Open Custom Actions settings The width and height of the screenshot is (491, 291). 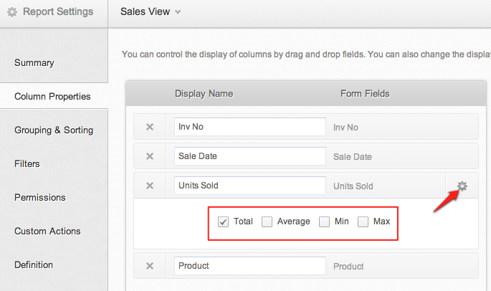[47, 232]
